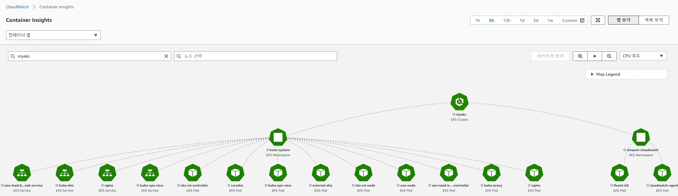Viewport: 678px width, 196px height.
Task: Select the kube-ops-view EKS Service icon
Action: [x=150, y=173]
